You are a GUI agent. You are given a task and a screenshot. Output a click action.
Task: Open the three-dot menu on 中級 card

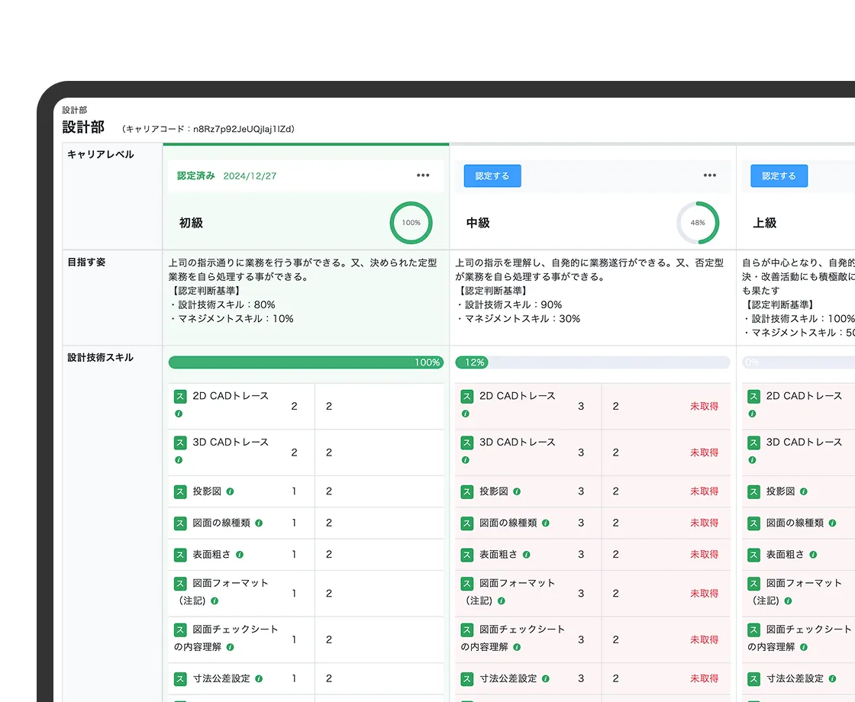tap(710, 175)
